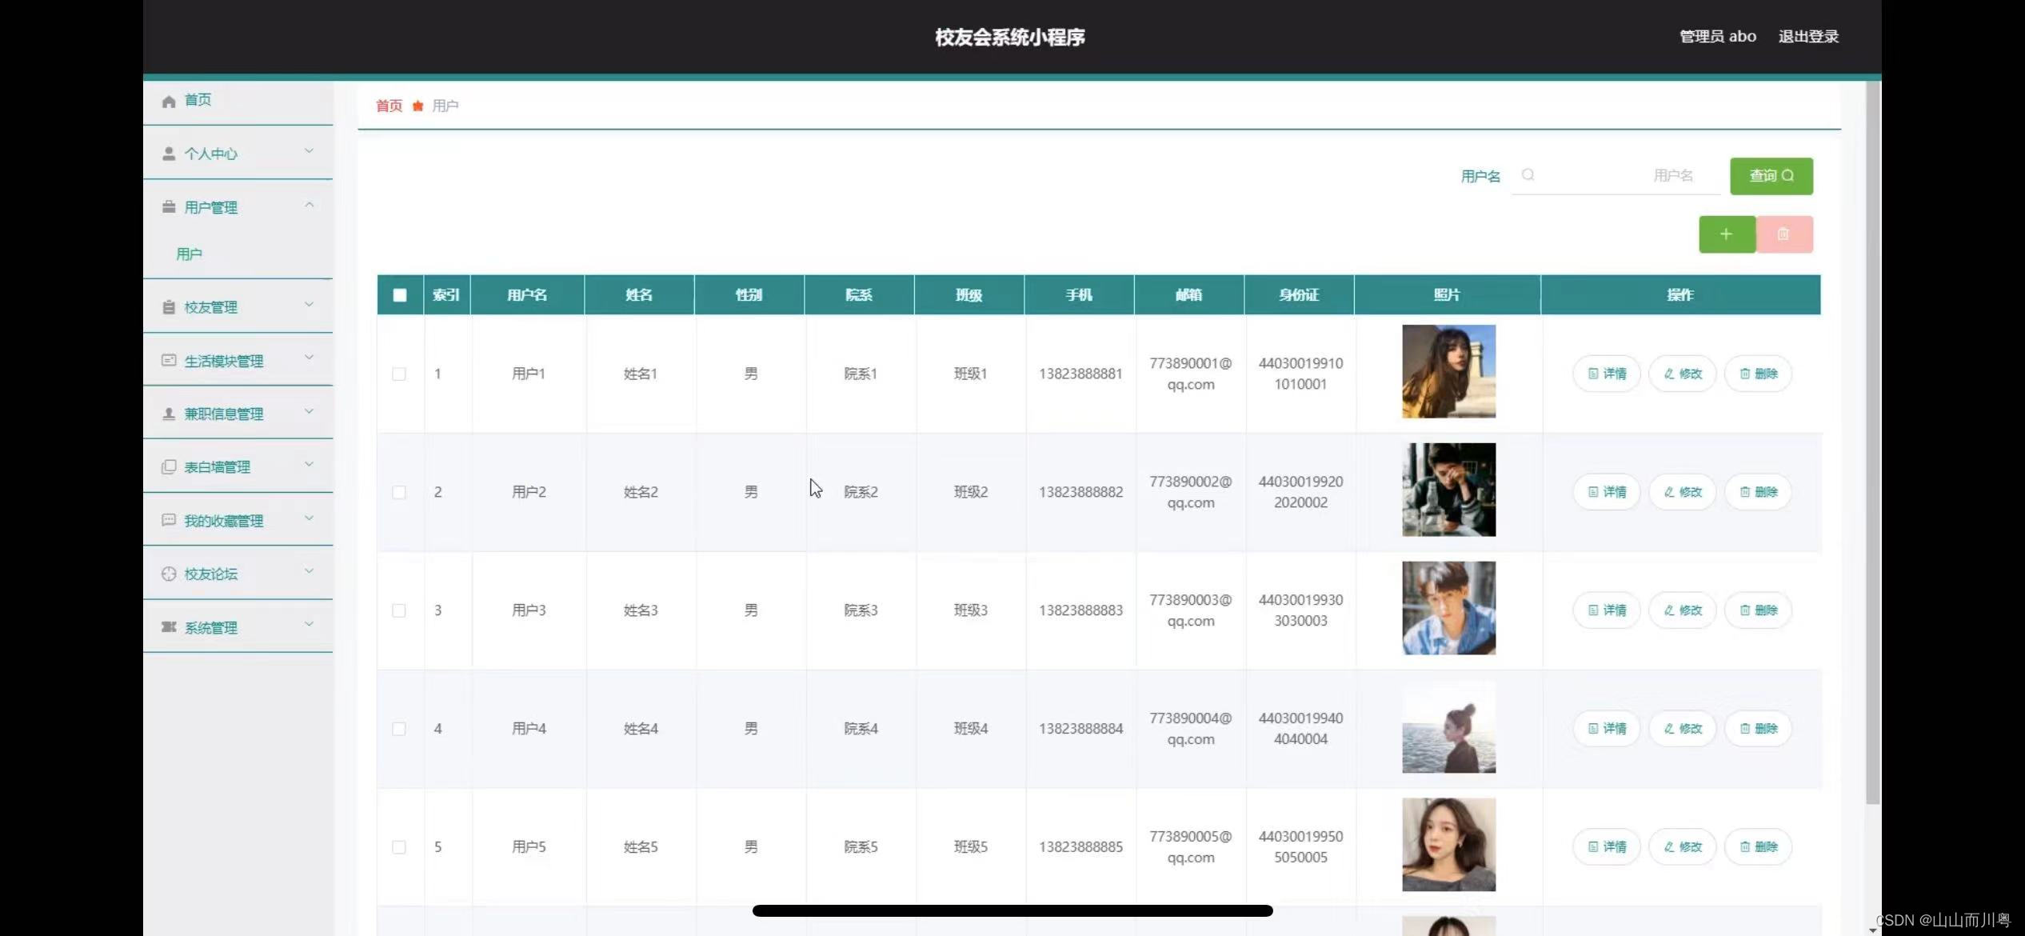Click the vertical page scrollbar
Viewport: 2025px width, 936px height.
coord(1873,442)
